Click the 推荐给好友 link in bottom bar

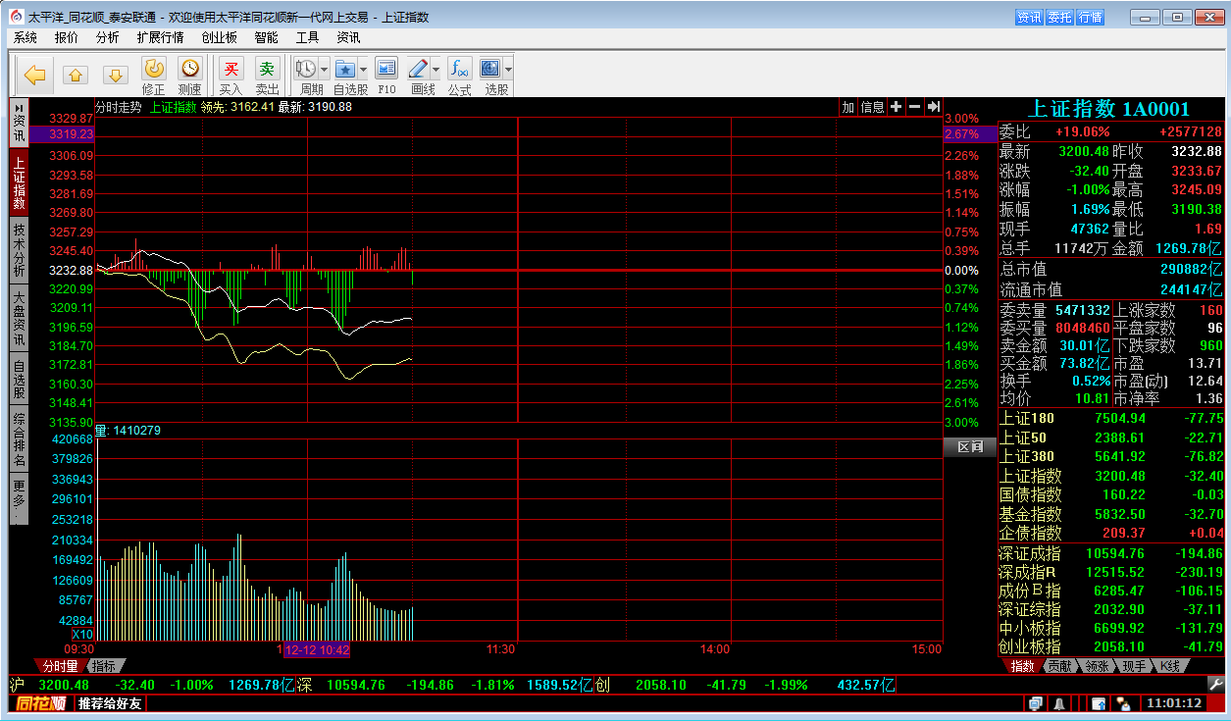click(x=110, y=703)
